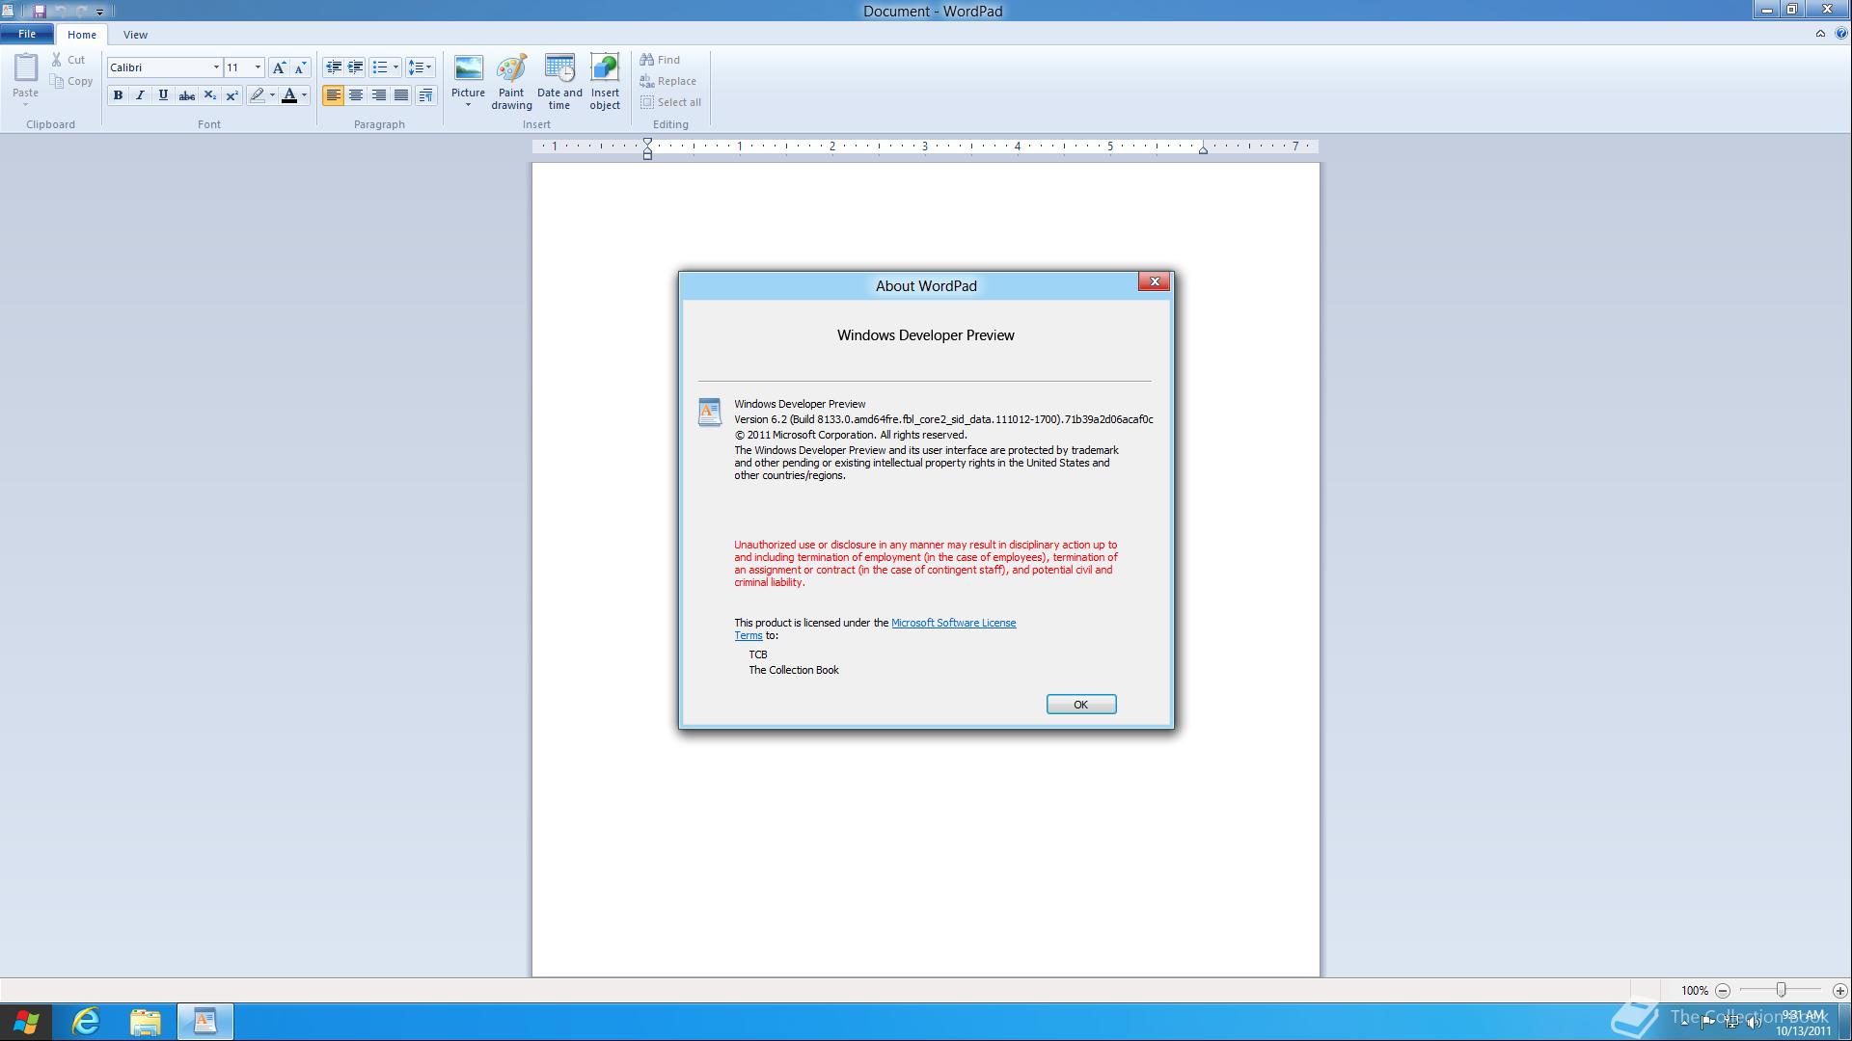The width and height of the screenshot is (1852, 1041).
Task: Toggle Underline formatting
Action: tap(163, 95)
